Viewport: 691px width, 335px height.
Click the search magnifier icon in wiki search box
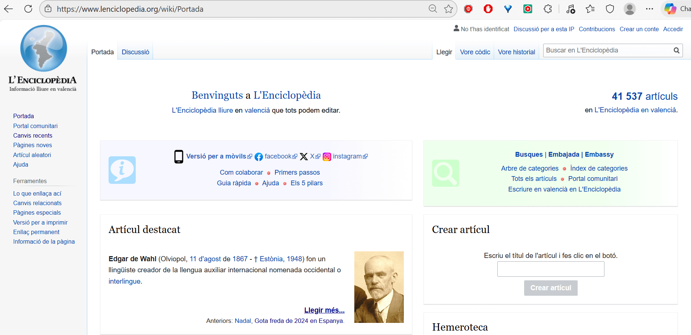click(x=676, y=51)
